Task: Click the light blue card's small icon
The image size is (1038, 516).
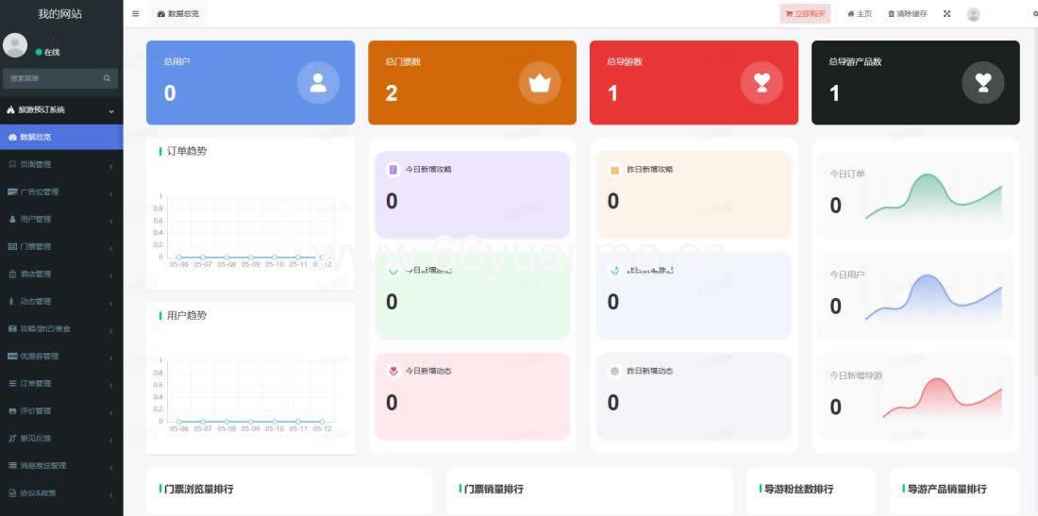Action: [614, 270]
